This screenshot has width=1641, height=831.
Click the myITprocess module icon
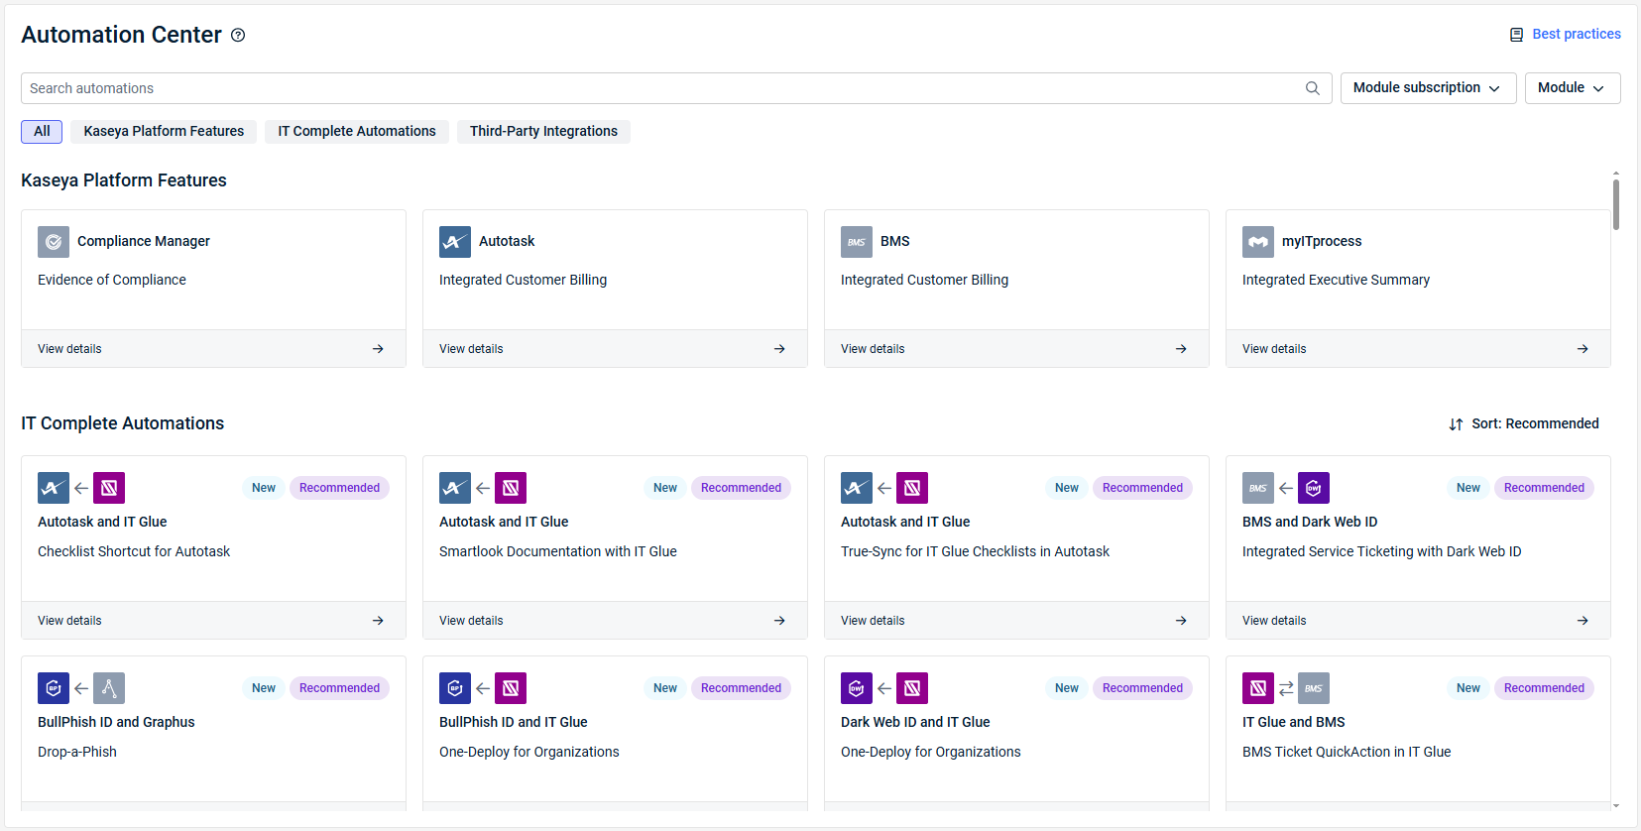pyautogui.click(x=1258, y=242)
